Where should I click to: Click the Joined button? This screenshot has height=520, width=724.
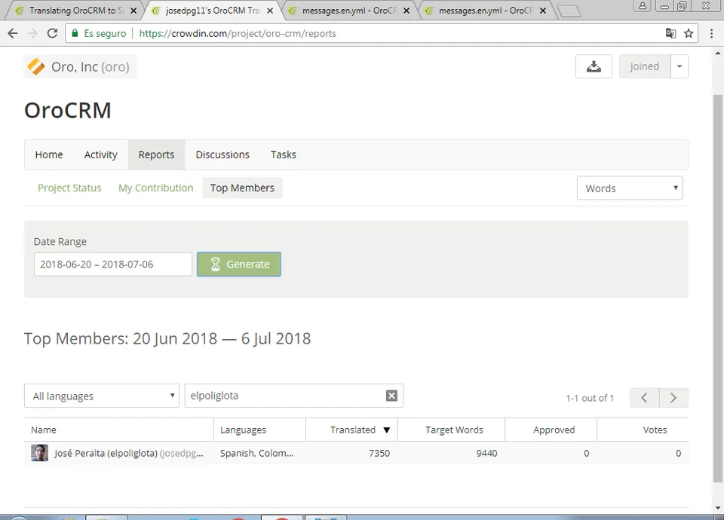(x=645, y=66)
